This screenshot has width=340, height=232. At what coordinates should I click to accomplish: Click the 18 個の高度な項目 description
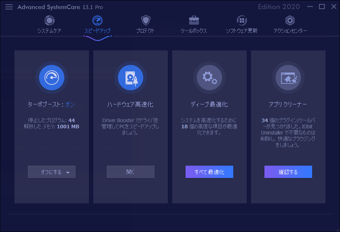tap(209, 127)
